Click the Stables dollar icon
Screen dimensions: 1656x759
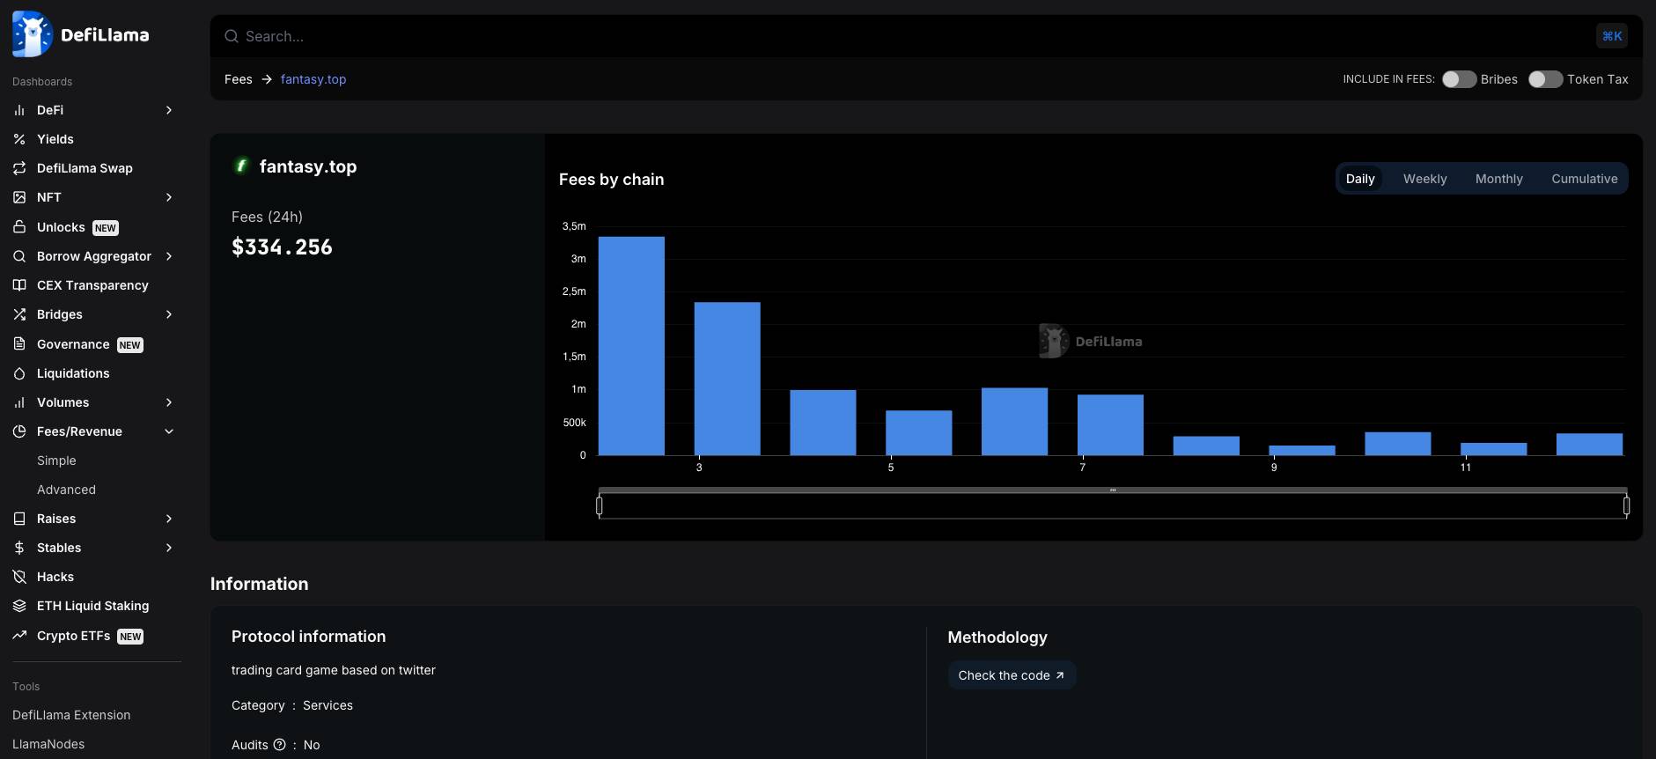pyautogui.click(x=19, y=548)
